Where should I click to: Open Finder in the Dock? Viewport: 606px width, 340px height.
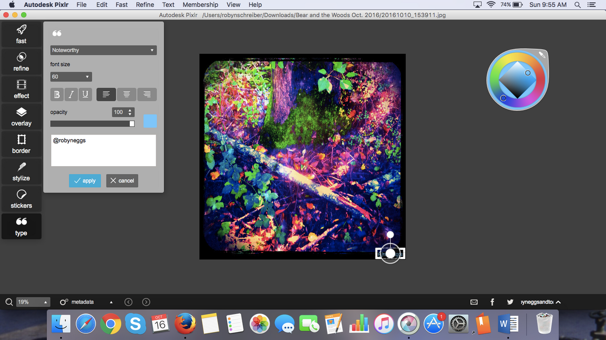point(61,324)
